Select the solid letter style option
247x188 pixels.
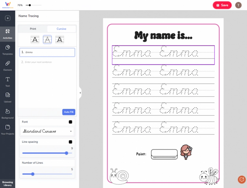tap(35, 39)
